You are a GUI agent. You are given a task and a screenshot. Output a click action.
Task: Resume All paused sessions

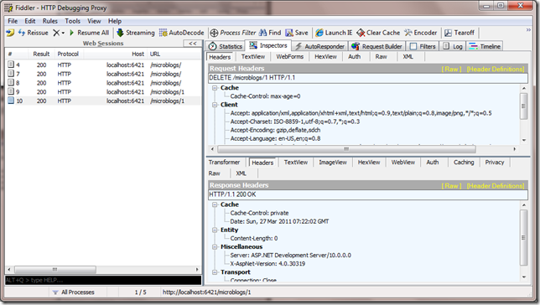(x=89, y=33)
